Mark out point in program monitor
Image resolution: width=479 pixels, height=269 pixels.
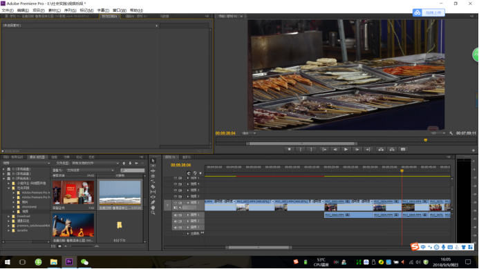tap(311, 150)
